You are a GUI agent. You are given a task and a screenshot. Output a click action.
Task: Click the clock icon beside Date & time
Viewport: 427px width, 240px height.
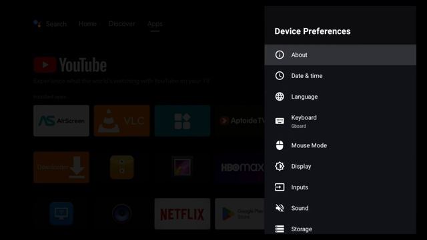click(280, 75)
